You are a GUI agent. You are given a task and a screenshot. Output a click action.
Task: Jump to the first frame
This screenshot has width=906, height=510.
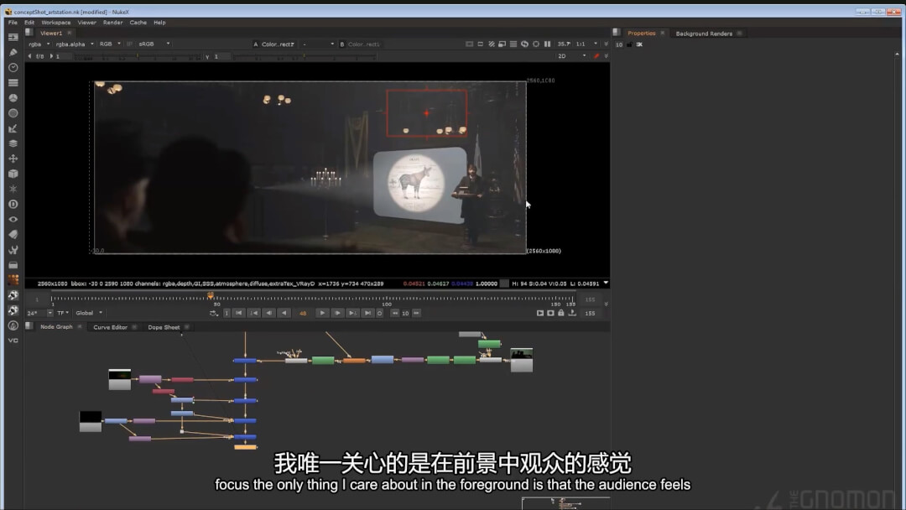click(x=238, y=313)
